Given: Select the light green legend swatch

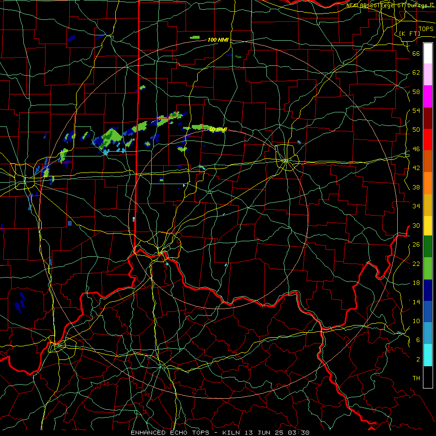Looking at the screenshot, I should (x=428, y=269).
